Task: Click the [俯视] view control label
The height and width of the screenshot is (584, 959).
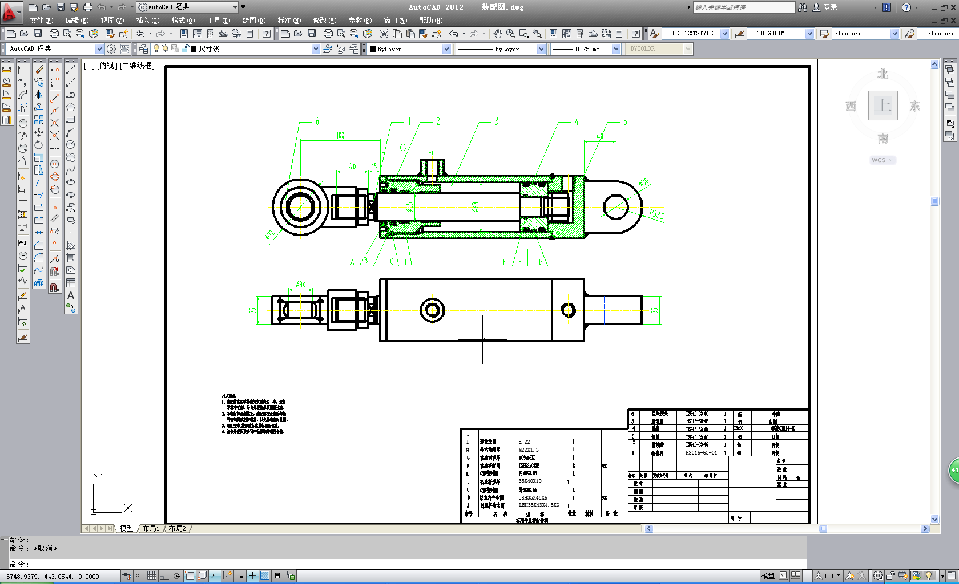Action: click(x=106, y=66)
